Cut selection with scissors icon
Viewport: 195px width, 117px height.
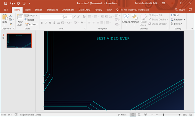(11, 15)
